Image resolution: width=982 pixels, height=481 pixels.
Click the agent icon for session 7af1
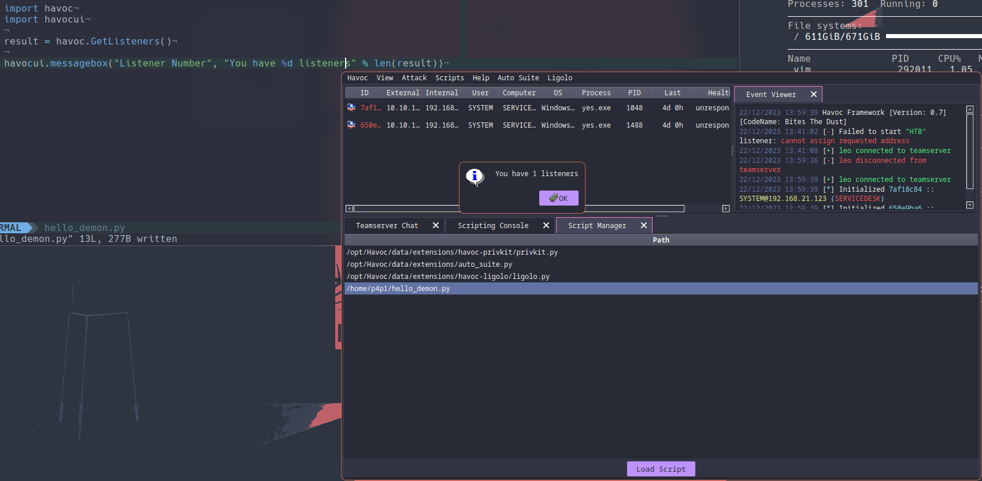click(x=351, y=107)
